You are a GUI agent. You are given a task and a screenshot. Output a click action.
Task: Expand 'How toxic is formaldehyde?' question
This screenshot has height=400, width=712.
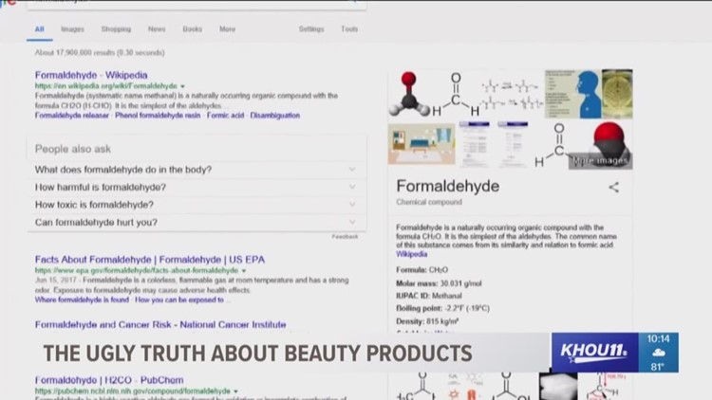pyautogui.click(x=197, y=205)
